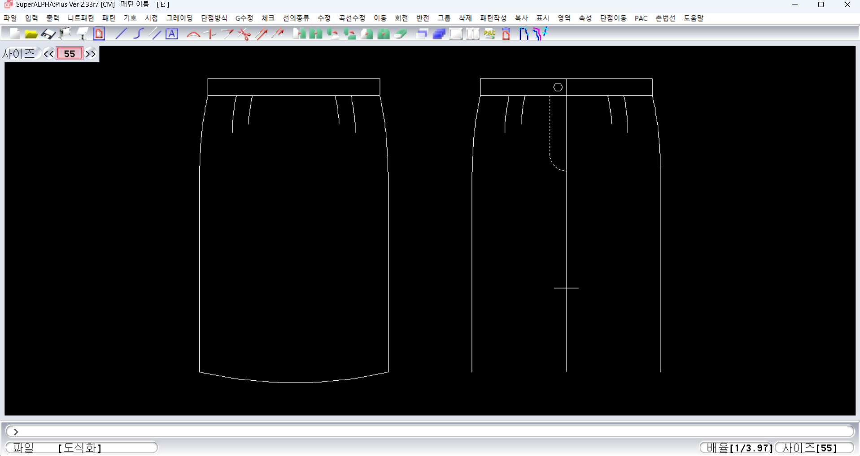Select the text tool with letter A
Image resolution: width=860 pixels, height=456 pixels.
coord(172,34)
